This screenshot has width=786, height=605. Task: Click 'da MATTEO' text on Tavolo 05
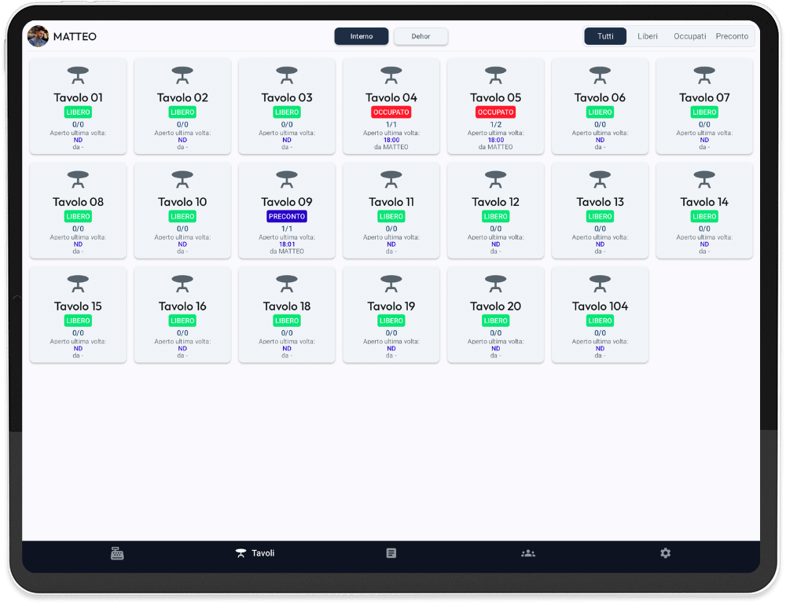(495, 147)
